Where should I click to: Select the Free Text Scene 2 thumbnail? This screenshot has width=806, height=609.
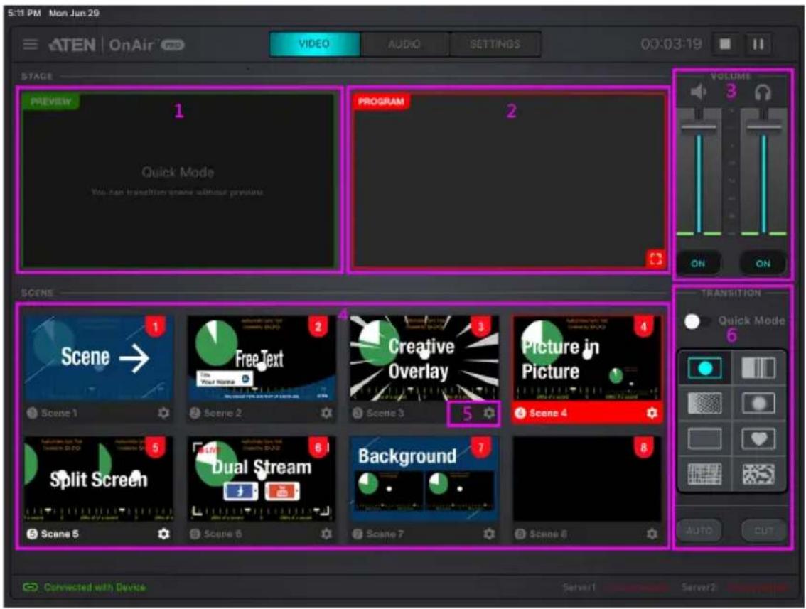point(261,358)
